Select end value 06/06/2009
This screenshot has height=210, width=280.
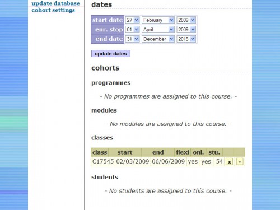168,161
